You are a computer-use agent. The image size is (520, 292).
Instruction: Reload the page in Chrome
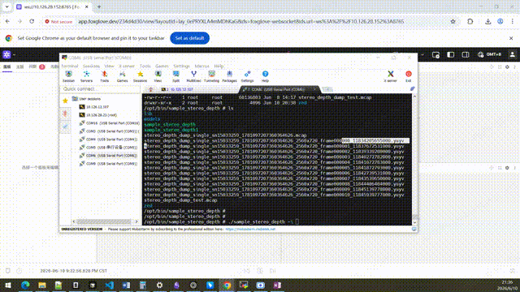(x=32, y=21)
